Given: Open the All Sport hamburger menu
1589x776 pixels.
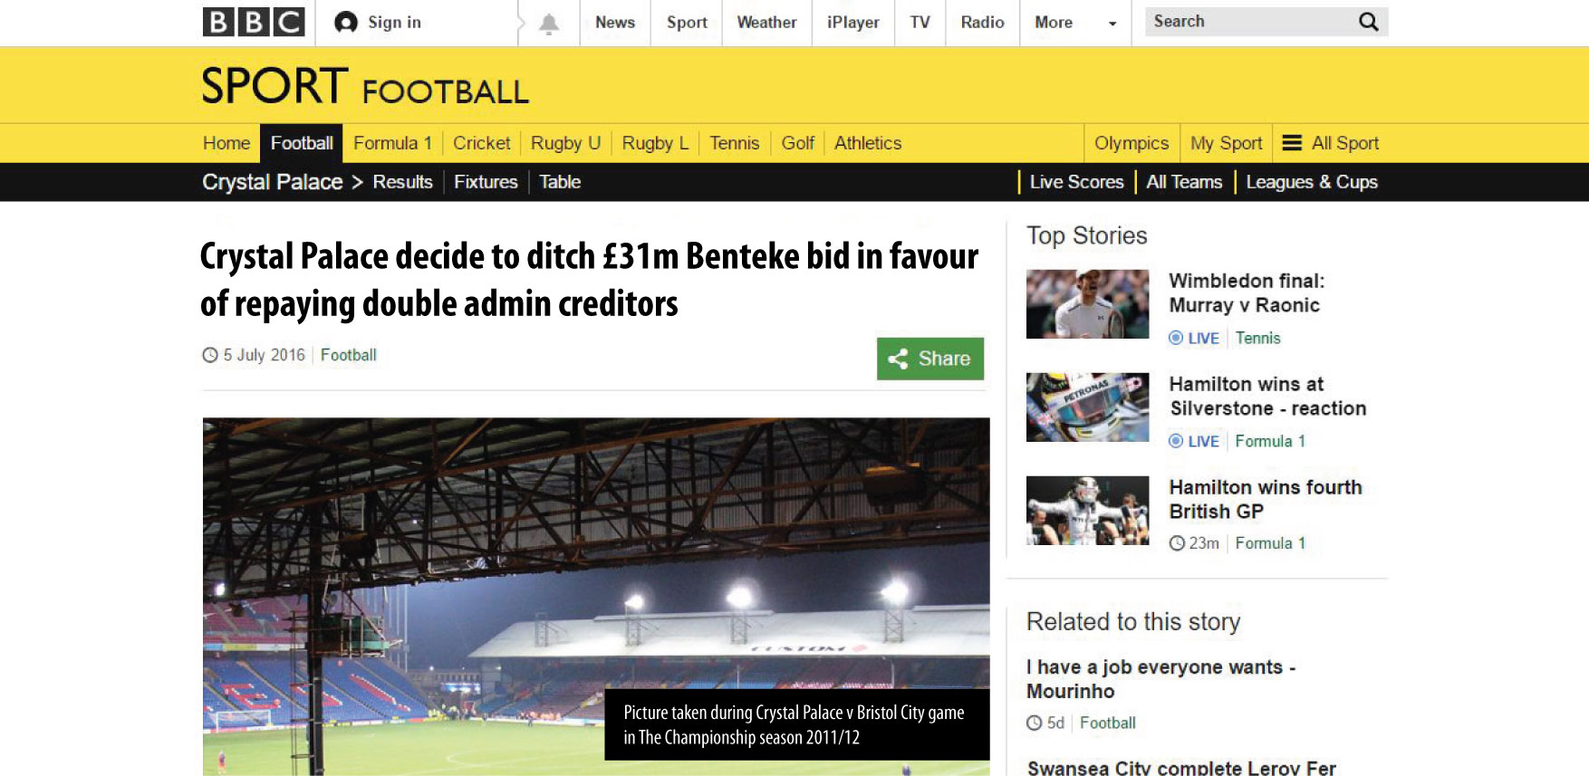Looking at the screenshot, I should 1292,143.
